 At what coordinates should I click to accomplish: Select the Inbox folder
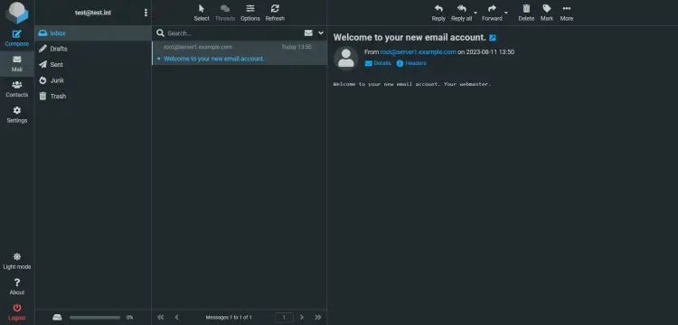coord(93,32)
